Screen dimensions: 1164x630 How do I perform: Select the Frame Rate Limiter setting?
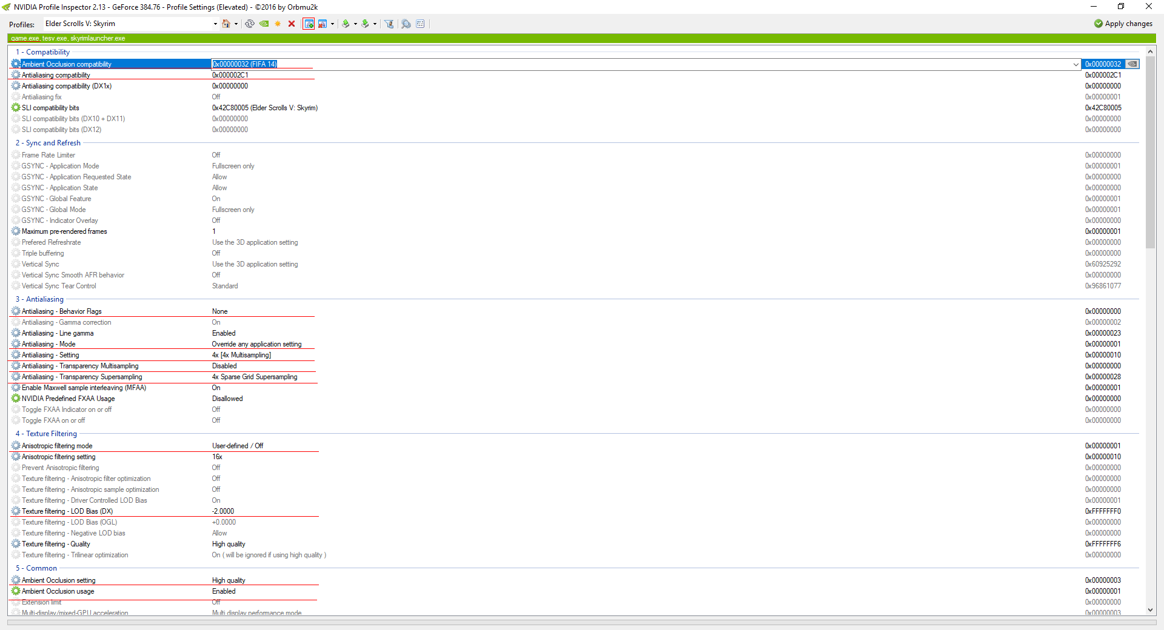click(x=575, y=155)
